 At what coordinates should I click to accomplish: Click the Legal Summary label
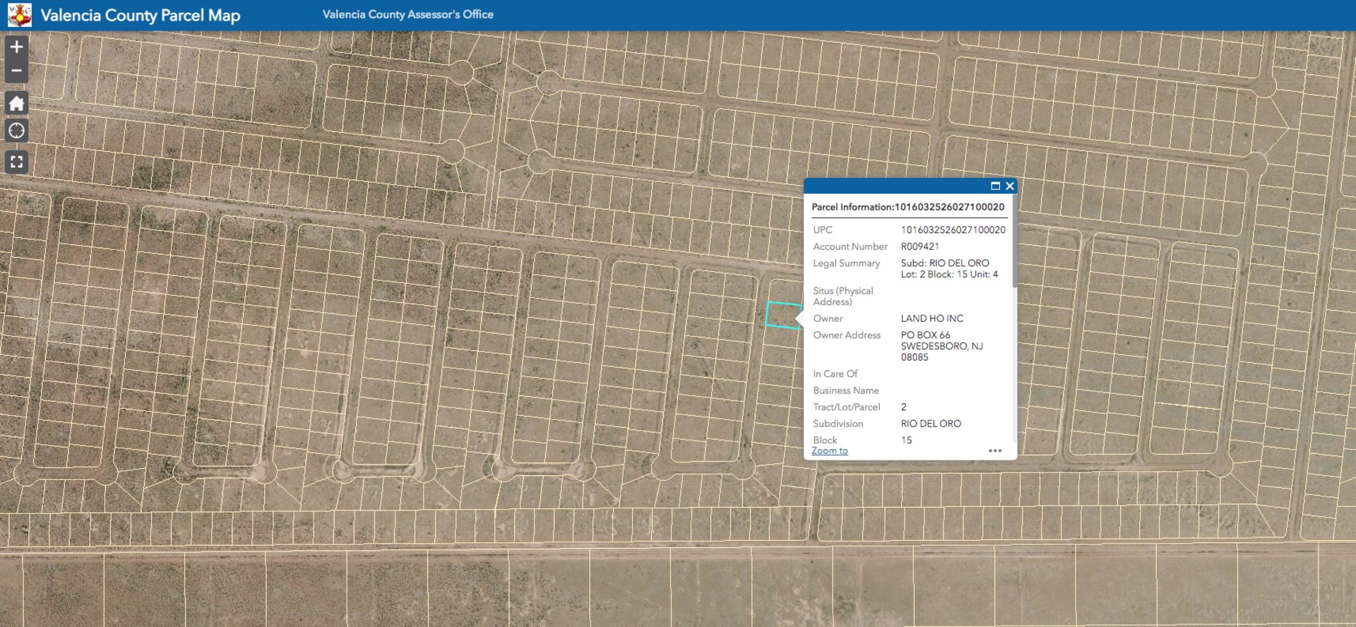click(846, 263)
